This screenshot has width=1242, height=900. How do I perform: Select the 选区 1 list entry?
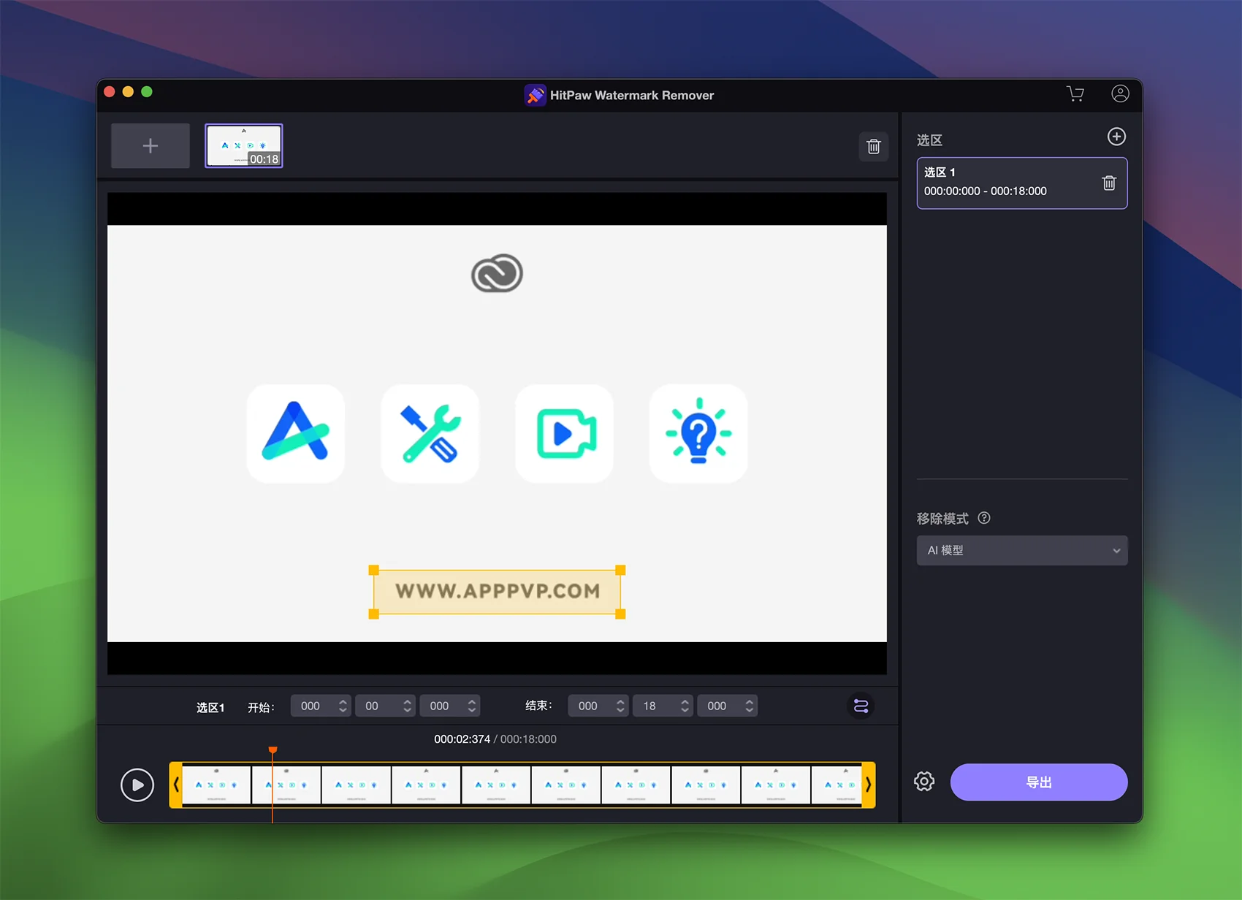click(x=1022, y=183)
